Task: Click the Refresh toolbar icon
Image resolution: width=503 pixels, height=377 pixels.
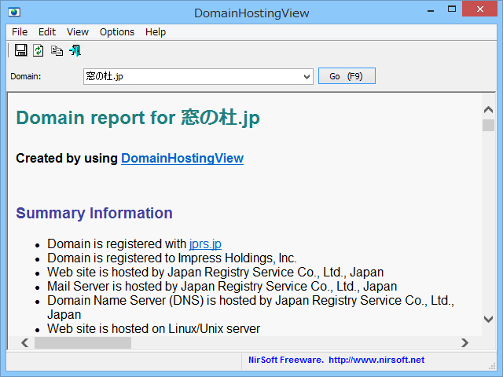Action: [x=39, y=50]
